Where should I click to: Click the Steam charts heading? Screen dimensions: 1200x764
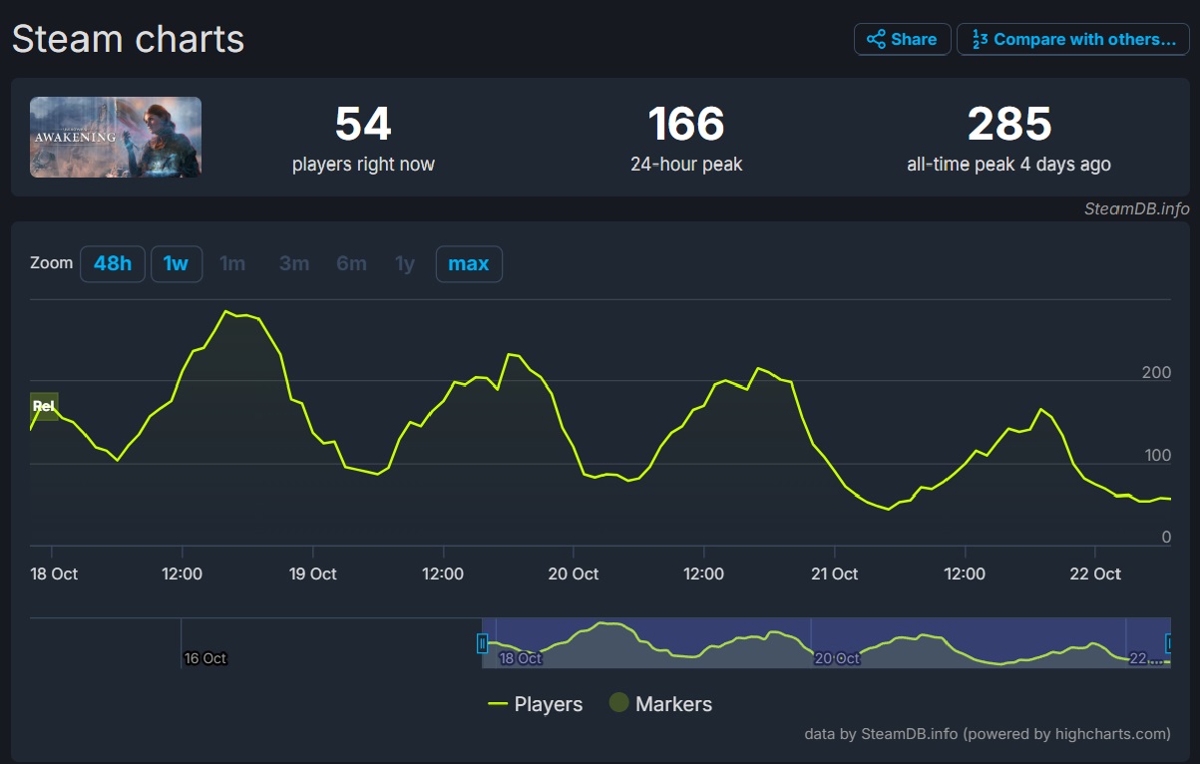[128, 40]
